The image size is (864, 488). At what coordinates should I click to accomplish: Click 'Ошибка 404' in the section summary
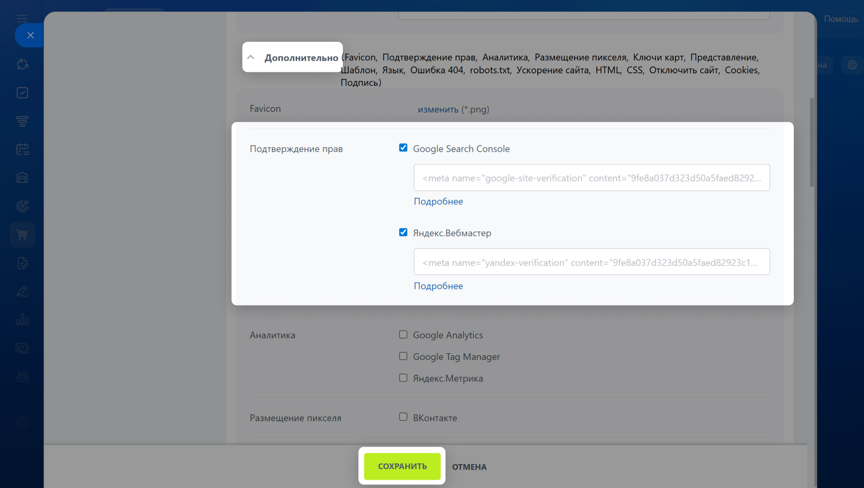(436, 70)
